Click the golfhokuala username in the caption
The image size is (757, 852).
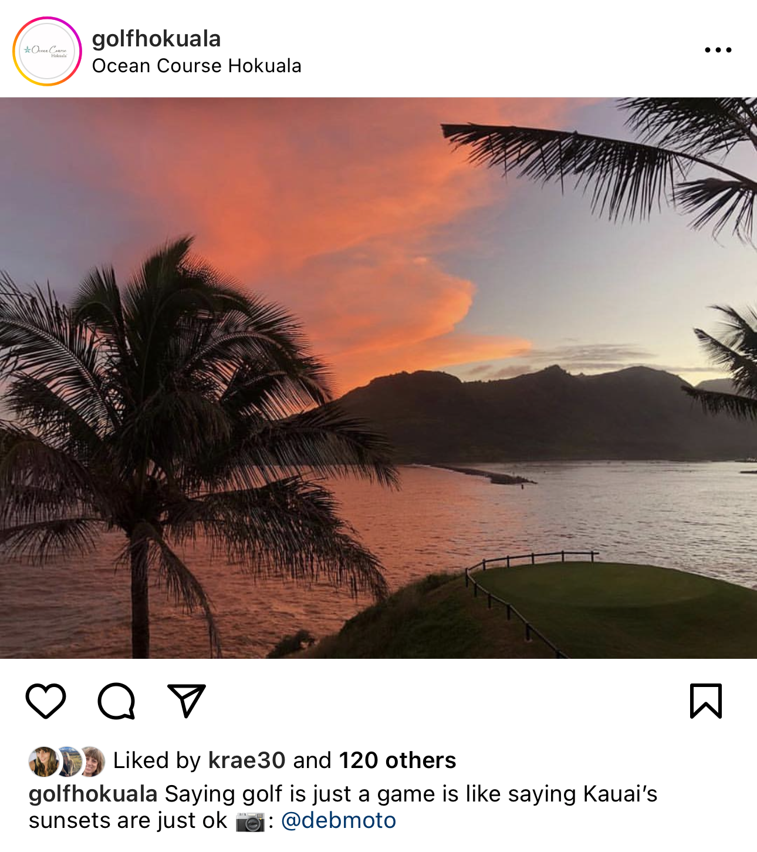(93, 794)
